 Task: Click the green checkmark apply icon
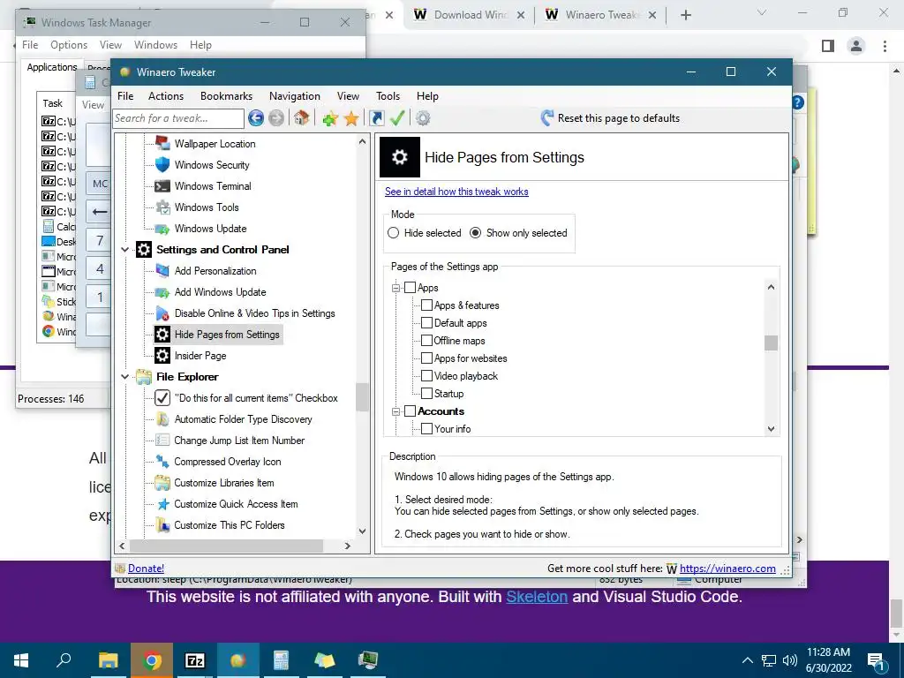click(x=397, y=118)
